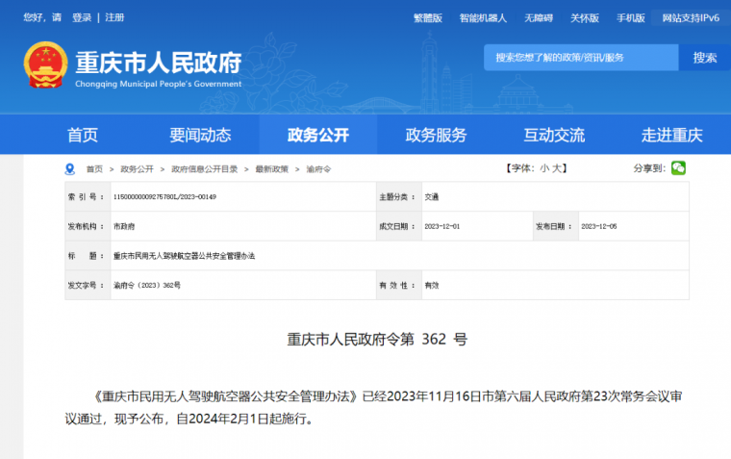Open 政务公开 nav tab

[x=318, y=135]
